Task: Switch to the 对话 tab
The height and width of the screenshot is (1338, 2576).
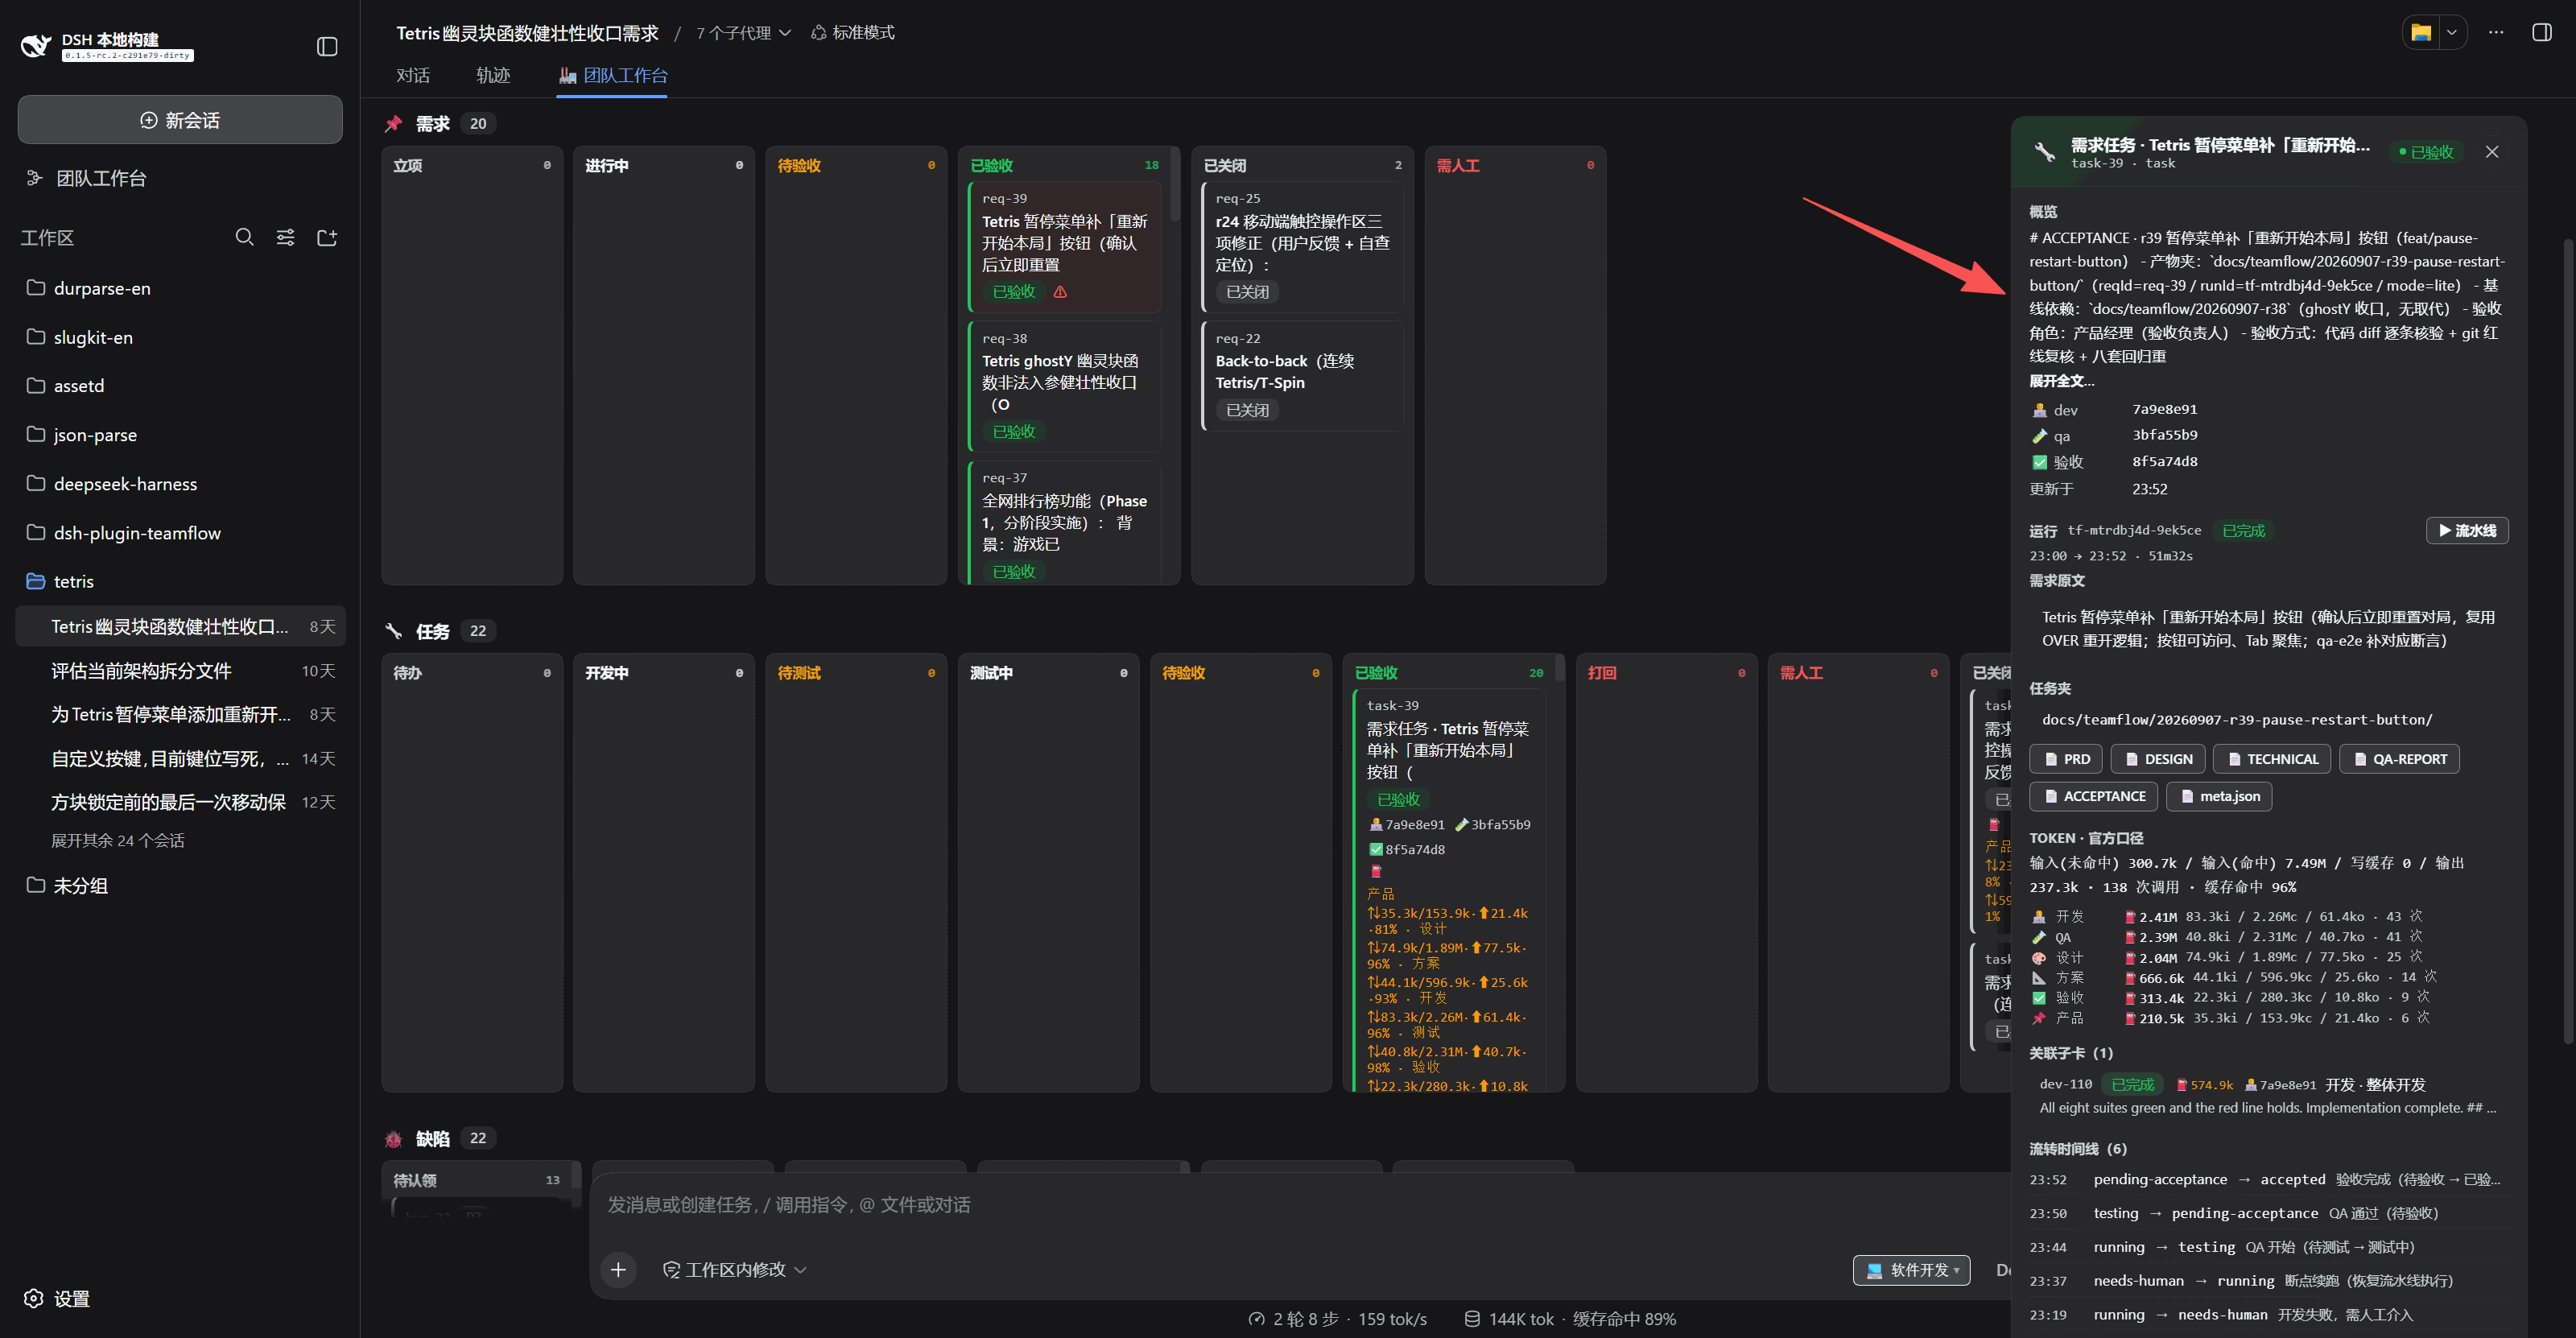Action: 413,75
